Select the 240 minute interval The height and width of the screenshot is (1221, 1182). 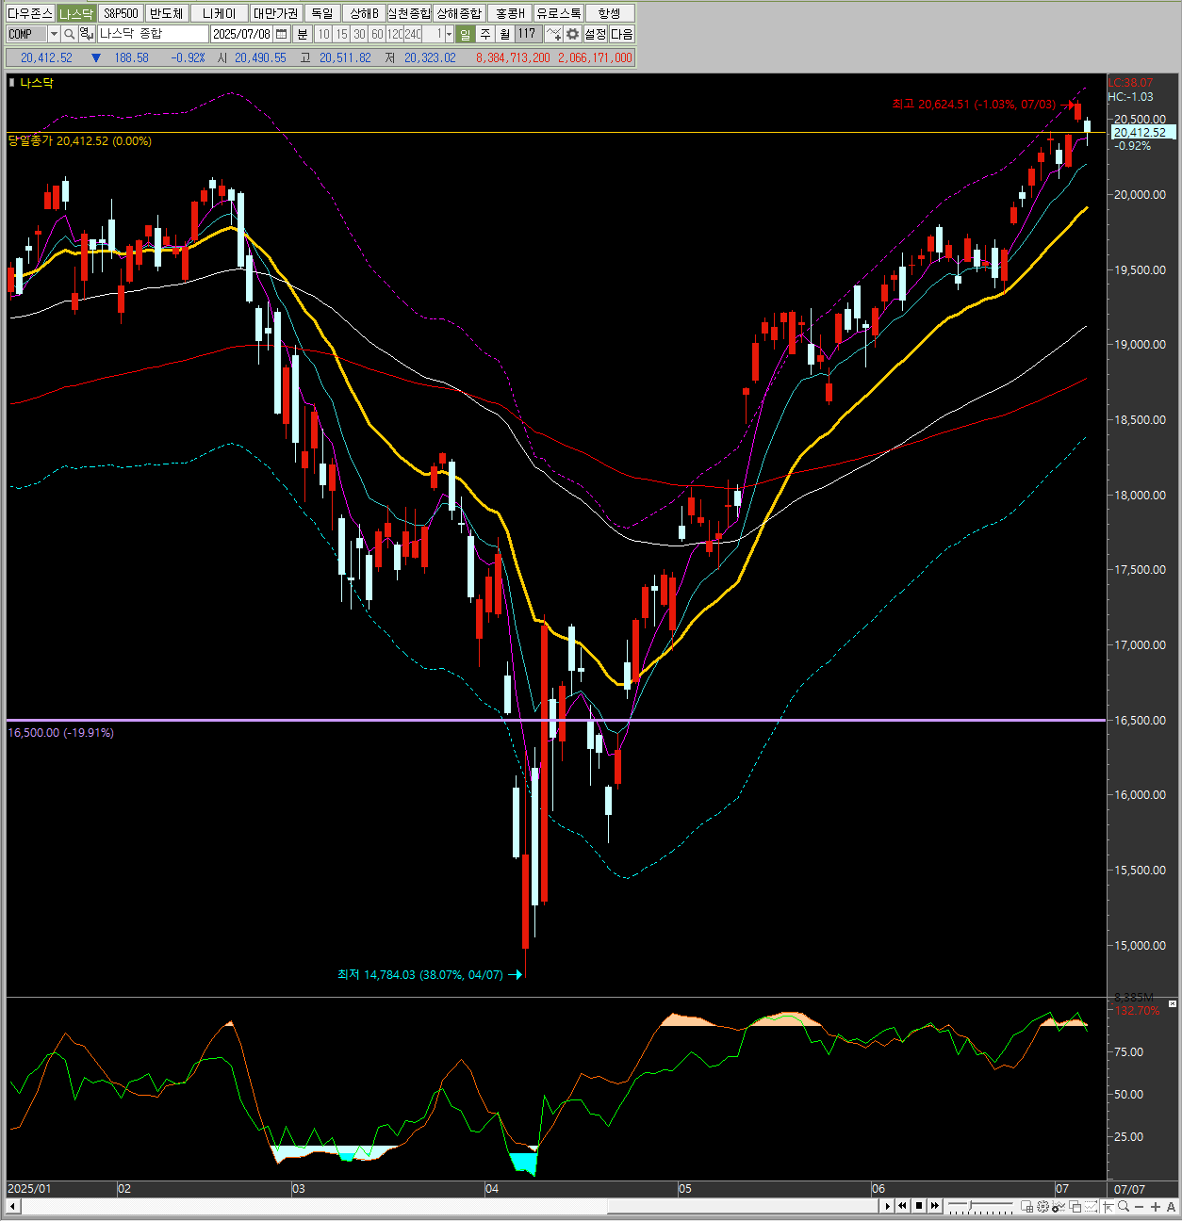(x=413, y=34)
